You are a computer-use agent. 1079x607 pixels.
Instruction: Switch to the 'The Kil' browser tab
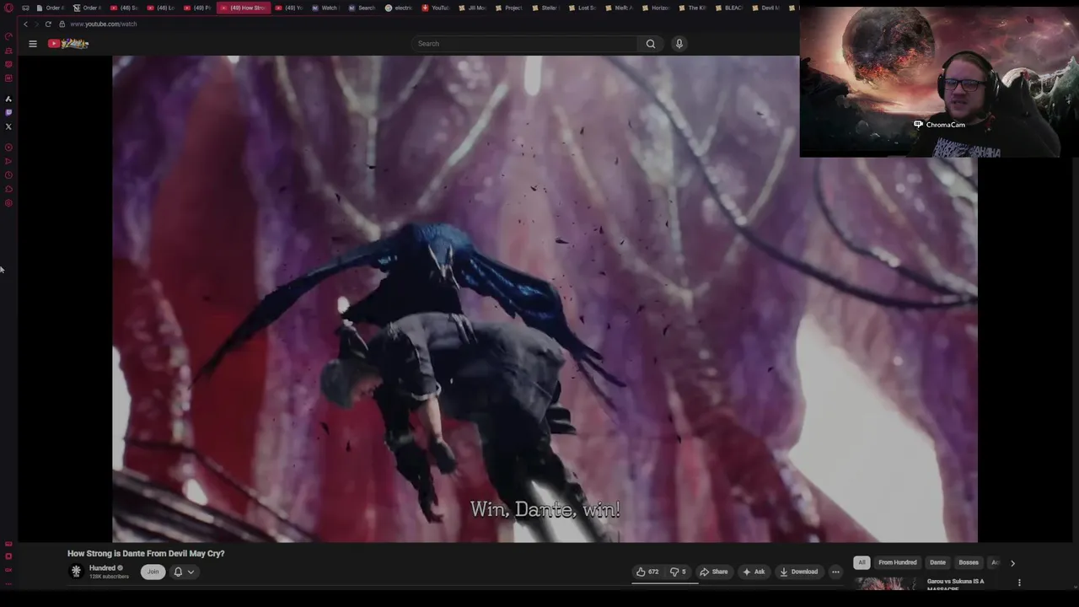692,8
